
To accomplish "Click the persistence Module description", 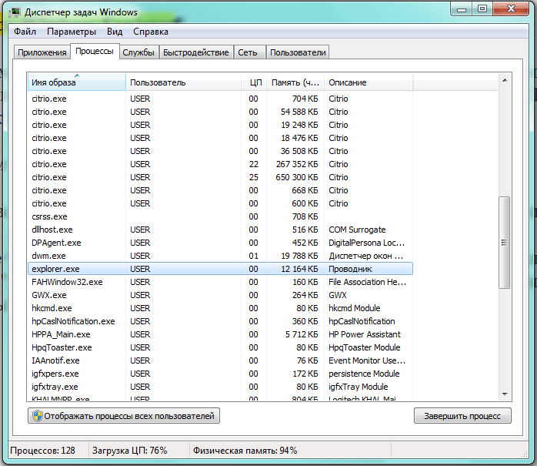I will (364, 374).
